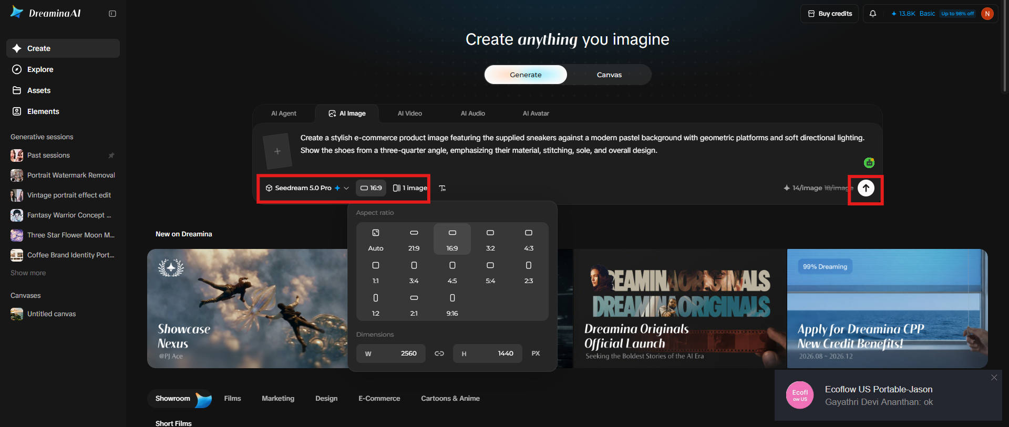This screenshot has height=427, width=1009.
Task: Click the height dimension field
Action: point(488,353)
